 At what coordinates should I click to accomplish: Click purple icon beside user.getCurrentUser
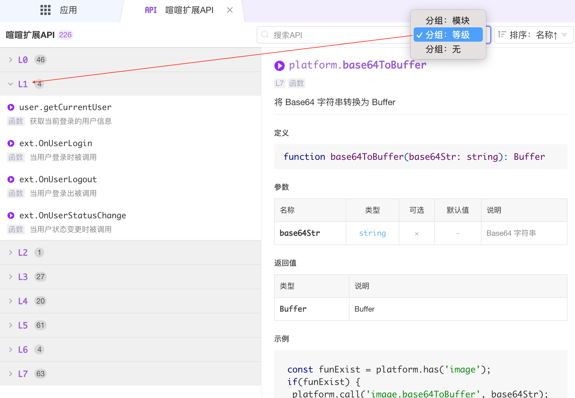(11, 107)
